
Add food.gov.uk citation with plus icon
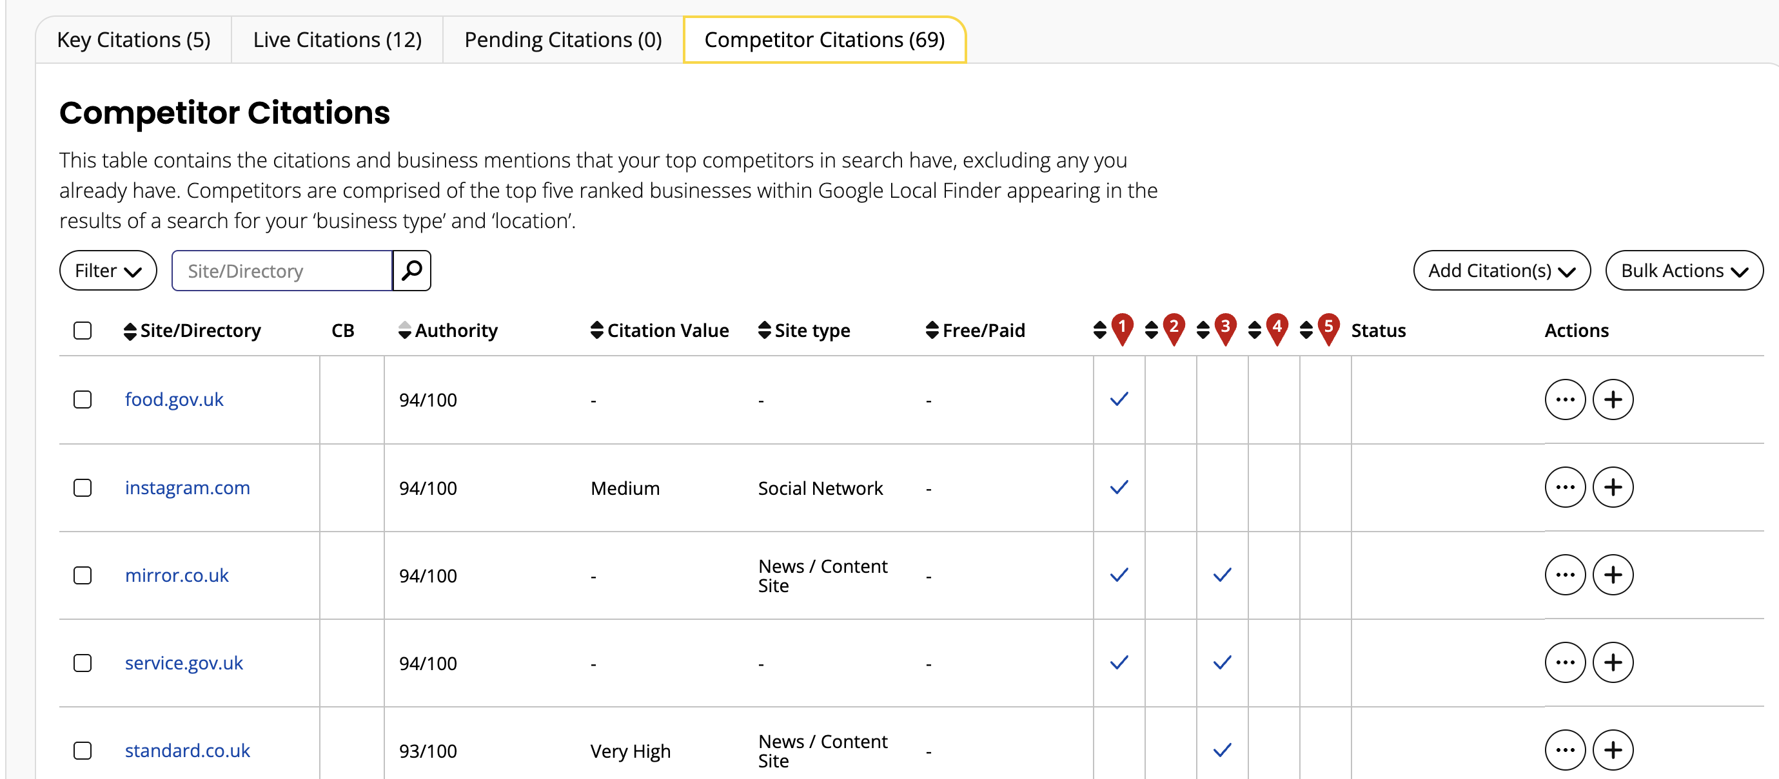1613,399
